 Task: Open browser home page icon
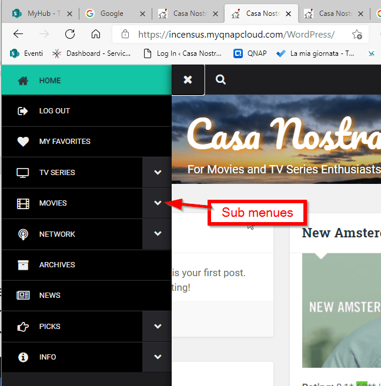click(96, 34)
